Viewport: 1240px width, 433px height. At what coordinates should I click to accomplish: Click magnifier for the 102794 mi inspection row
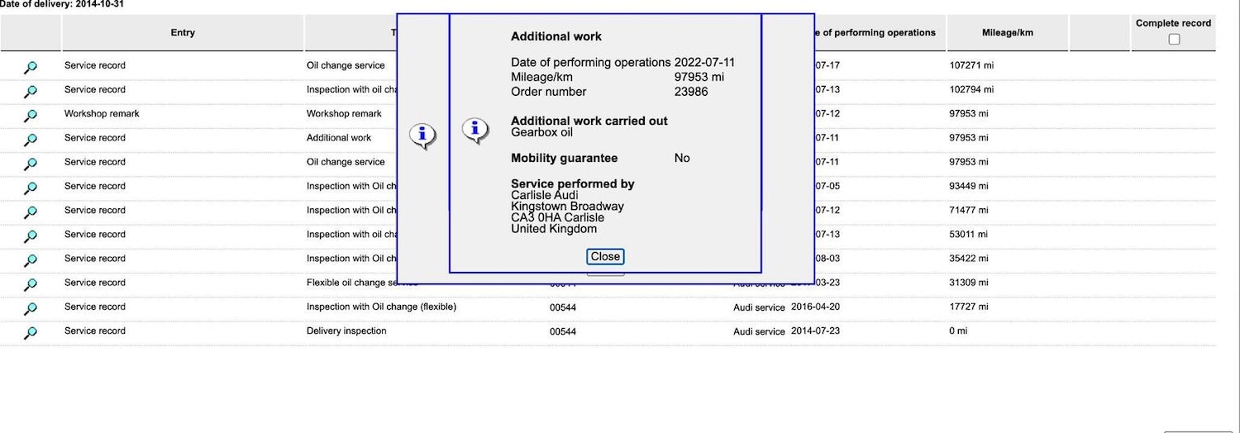click(31, 91)
